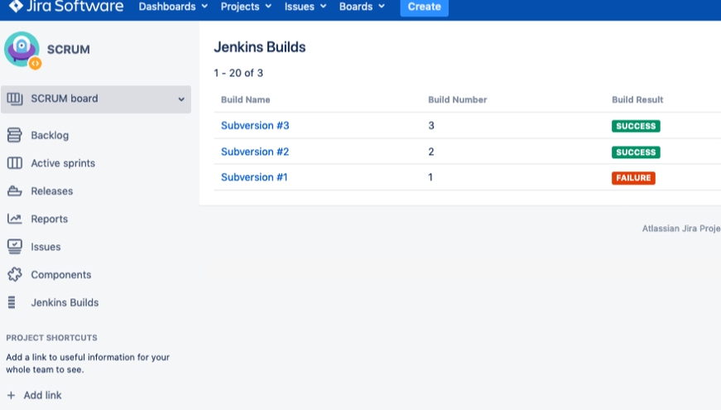
Task: Click the SCRUM board icon
Action: (x=15, y=99)
